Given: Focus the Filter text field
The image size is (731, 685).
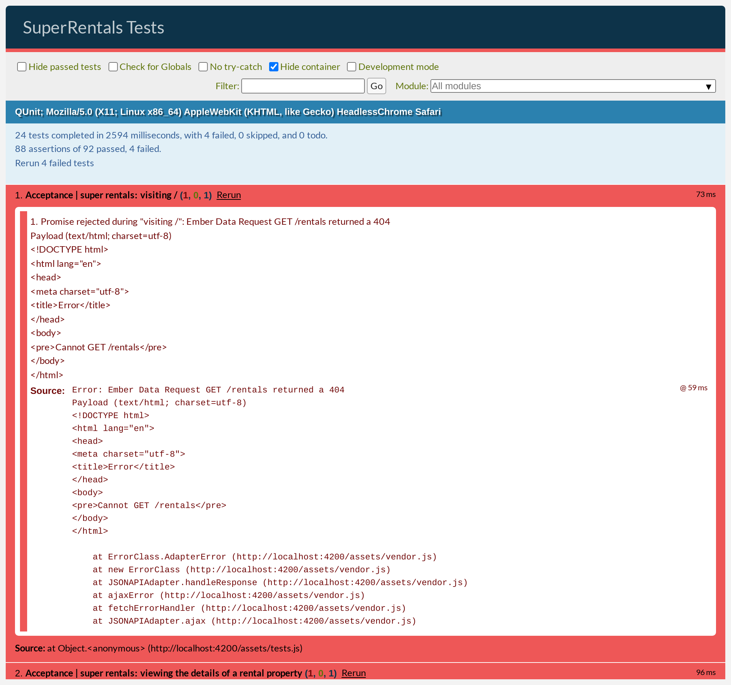Looking at the screenshot, I should 303,86.
